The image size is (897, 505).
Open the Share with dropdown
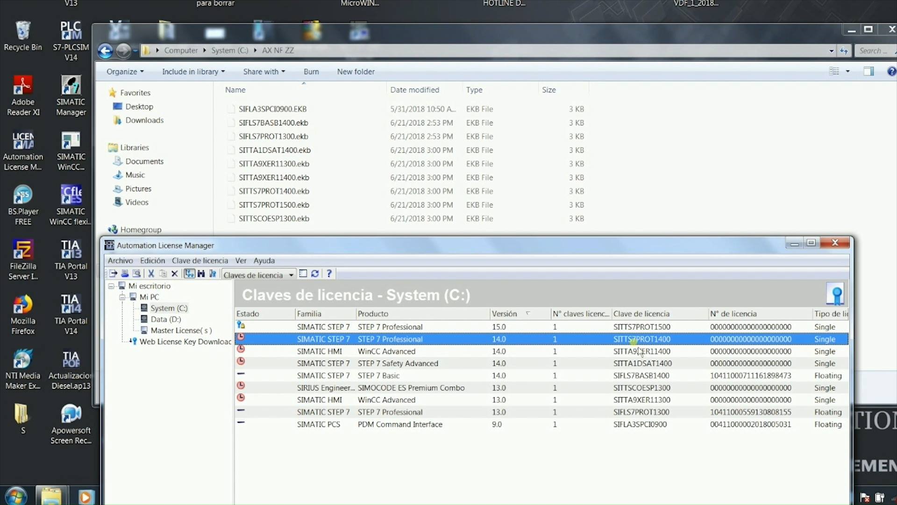pyautogui.click(x=264, y=72)
